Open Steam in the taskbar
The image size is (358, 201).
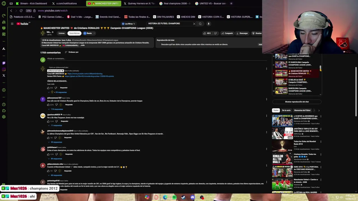[x=183, y=197]
